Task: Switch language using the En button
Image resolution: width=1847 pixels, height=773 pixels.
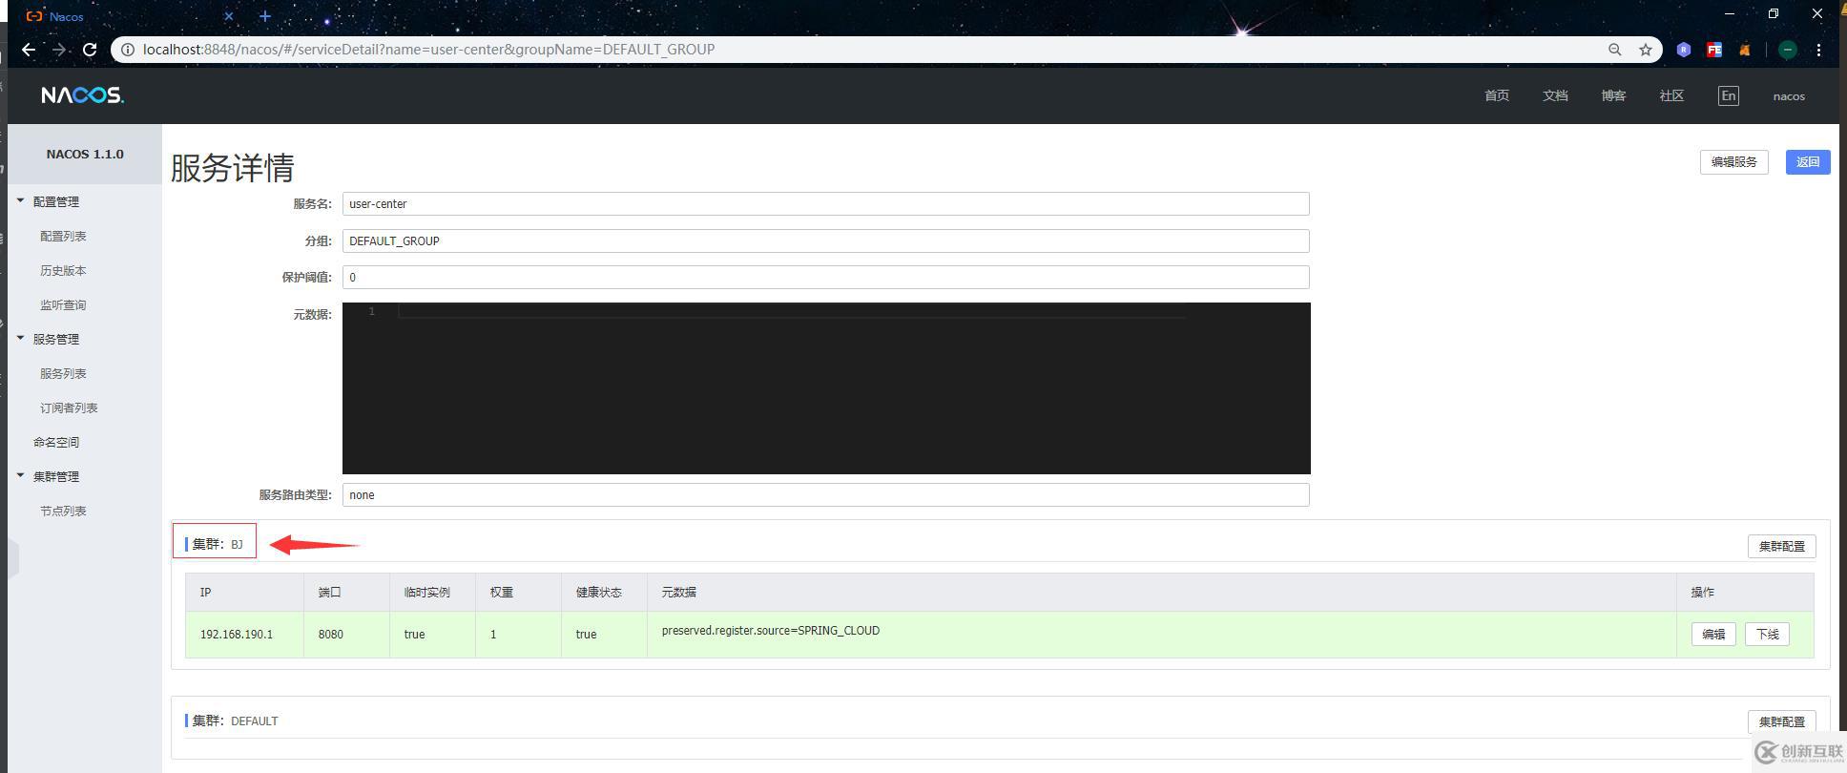Action: tap(1729, 95)
